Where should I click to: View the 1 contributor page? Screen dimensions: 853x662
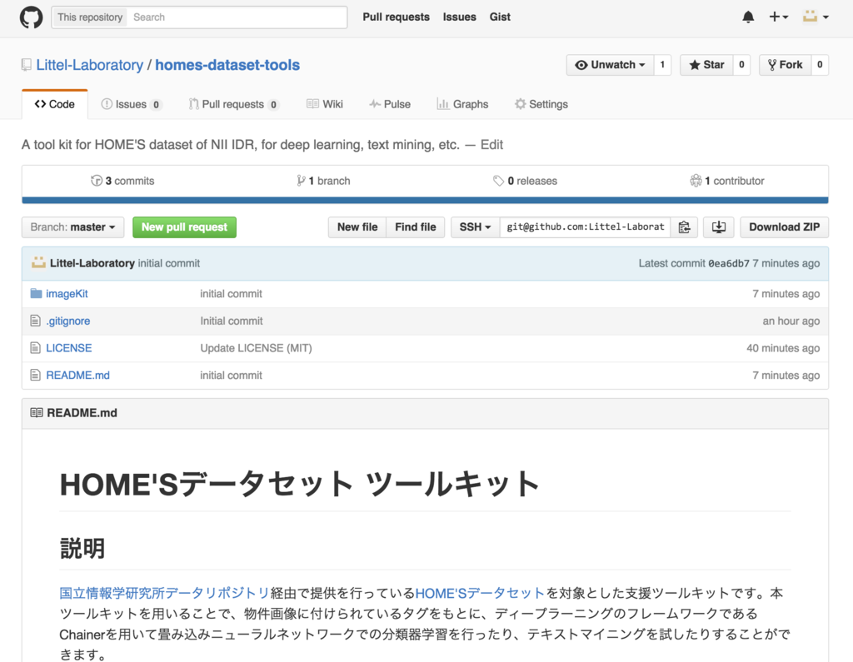click(x=727, y=181)
